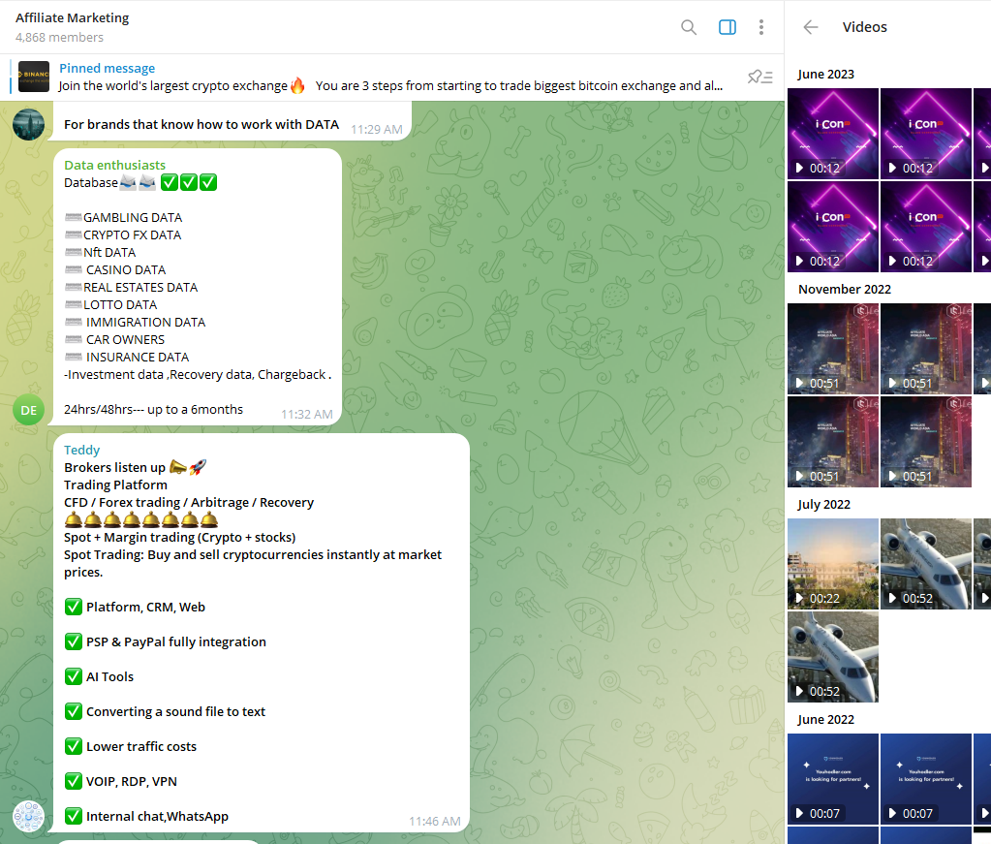991x844 pixels.
Task: Play the first June 2022 Youhodler video
Action: 833,779
